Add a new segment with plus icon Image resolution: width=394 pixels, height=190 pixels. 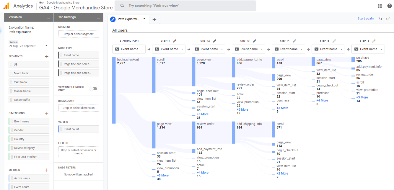tap(47, 56)
